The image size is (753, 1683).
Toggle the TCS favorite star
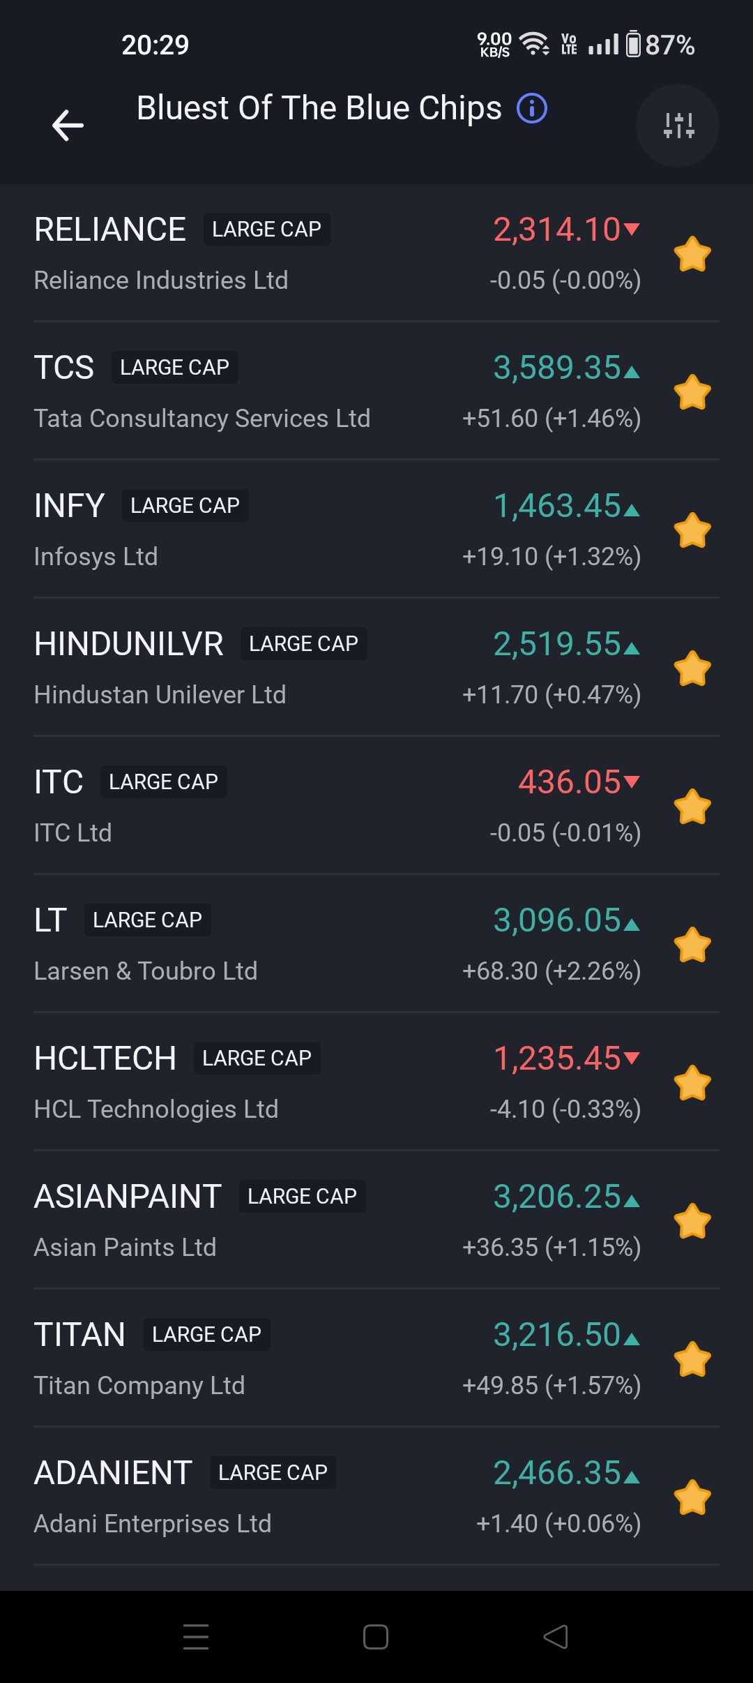coord(692,392)
